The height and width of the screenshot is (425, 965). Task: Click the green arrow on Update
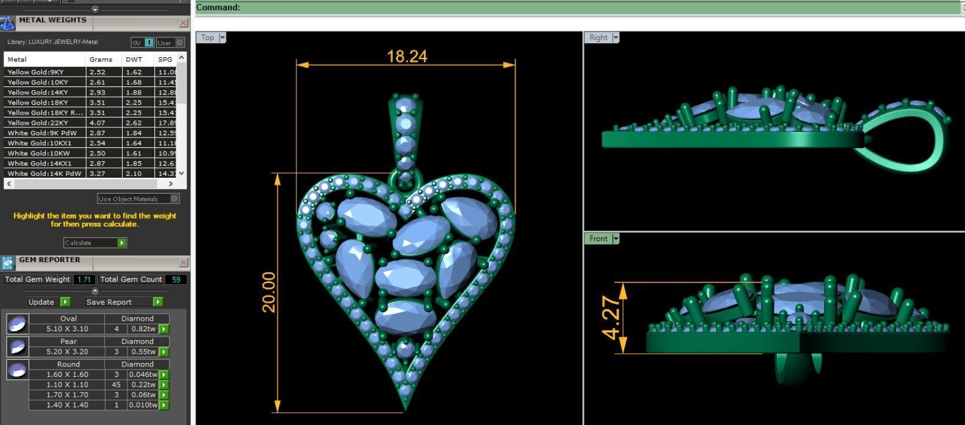click(65, 302)
